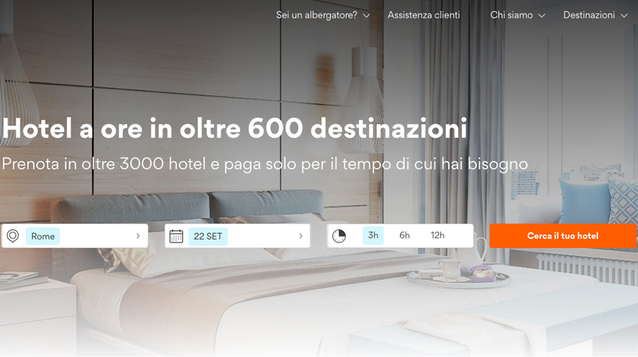Screen dimensions: 638x357
Task: Click the location pin icon
Action: [x=13, y=236]
